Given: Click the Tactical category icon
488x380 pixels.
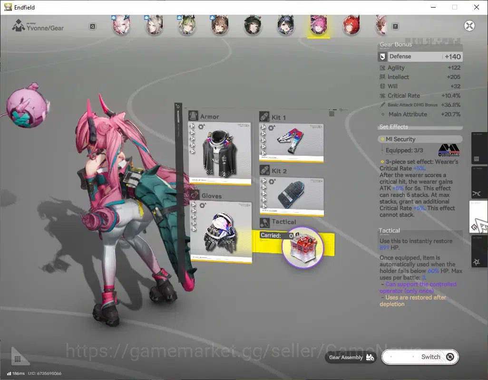Looking at the screenshot, I should 265,222.
